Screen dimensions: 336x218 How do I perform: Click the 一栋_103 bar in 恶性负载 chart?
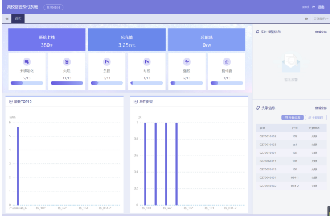[145, 163]
